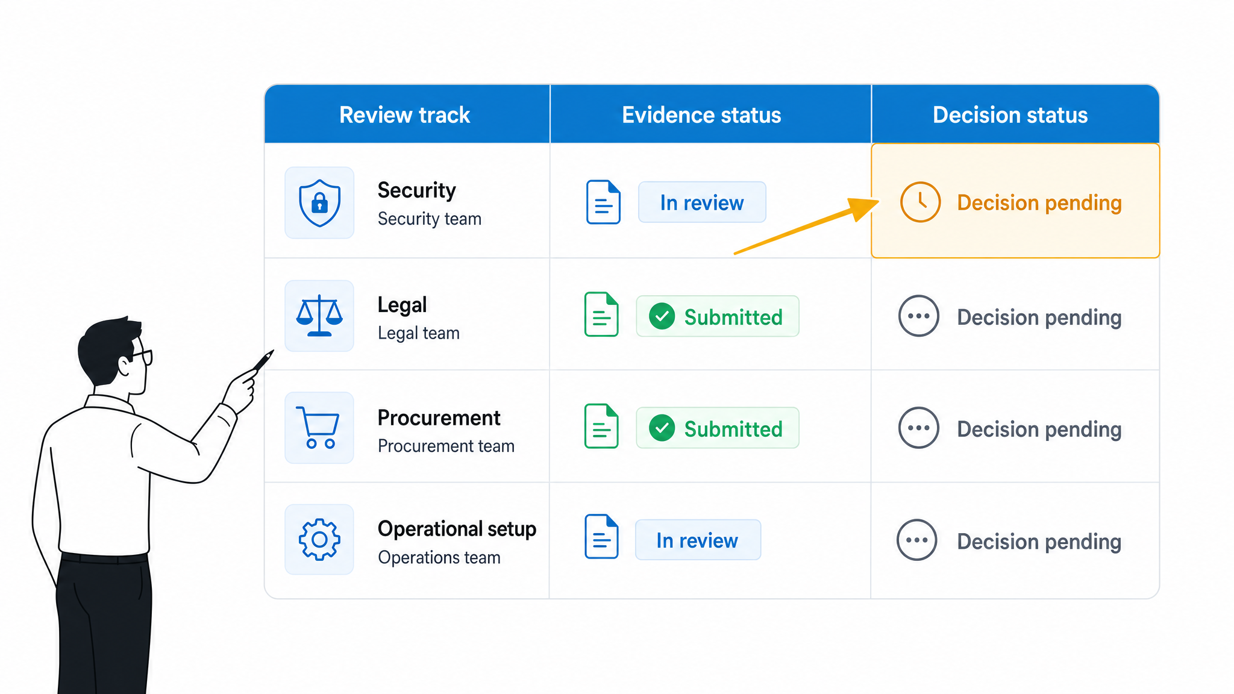Click the In review badge for Security
The image size is (1234, 694).
click(702, 202)
